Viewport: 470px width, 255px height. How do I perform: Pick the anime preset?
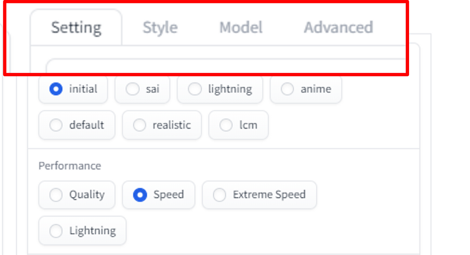coord(306,89)
